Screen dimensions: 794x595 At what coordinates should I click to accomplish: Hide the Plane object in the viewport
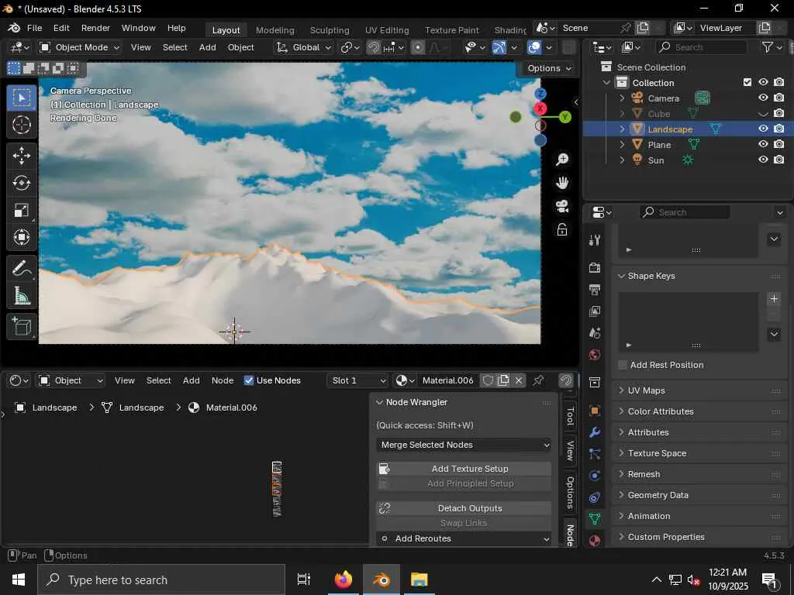[x=763, y=145]
